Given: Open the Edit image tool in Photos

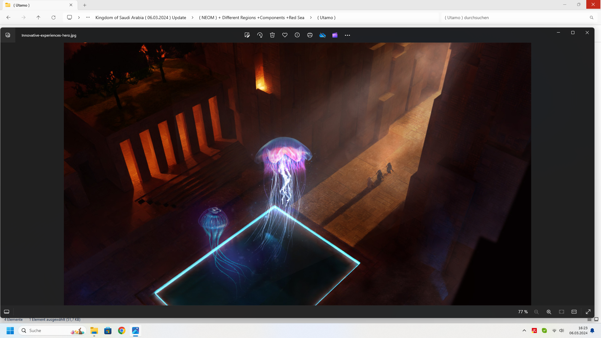Looking at the screenshot, I should point(247,35).
